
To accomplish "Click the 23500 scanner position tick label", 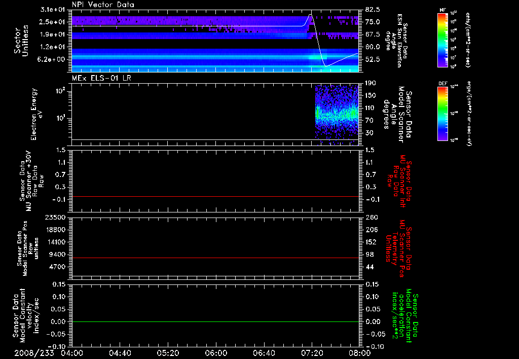I will [x=55, y=217].
